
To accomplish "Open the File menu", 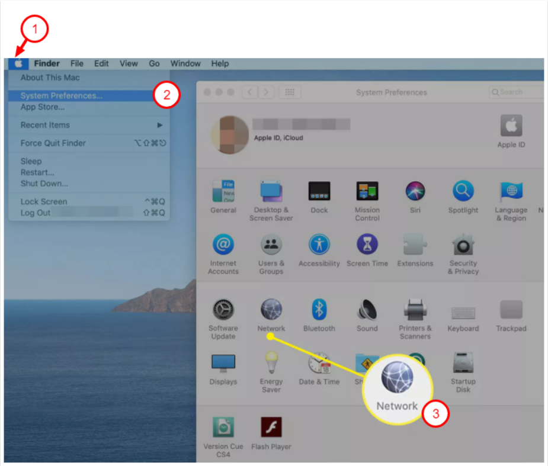I will click(77, 63).
